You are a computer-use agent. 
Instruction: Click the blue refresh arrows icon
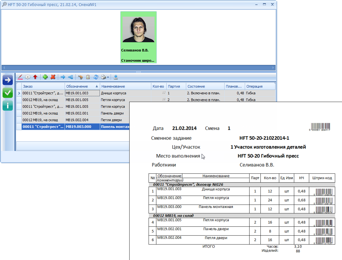click(96, 77)
